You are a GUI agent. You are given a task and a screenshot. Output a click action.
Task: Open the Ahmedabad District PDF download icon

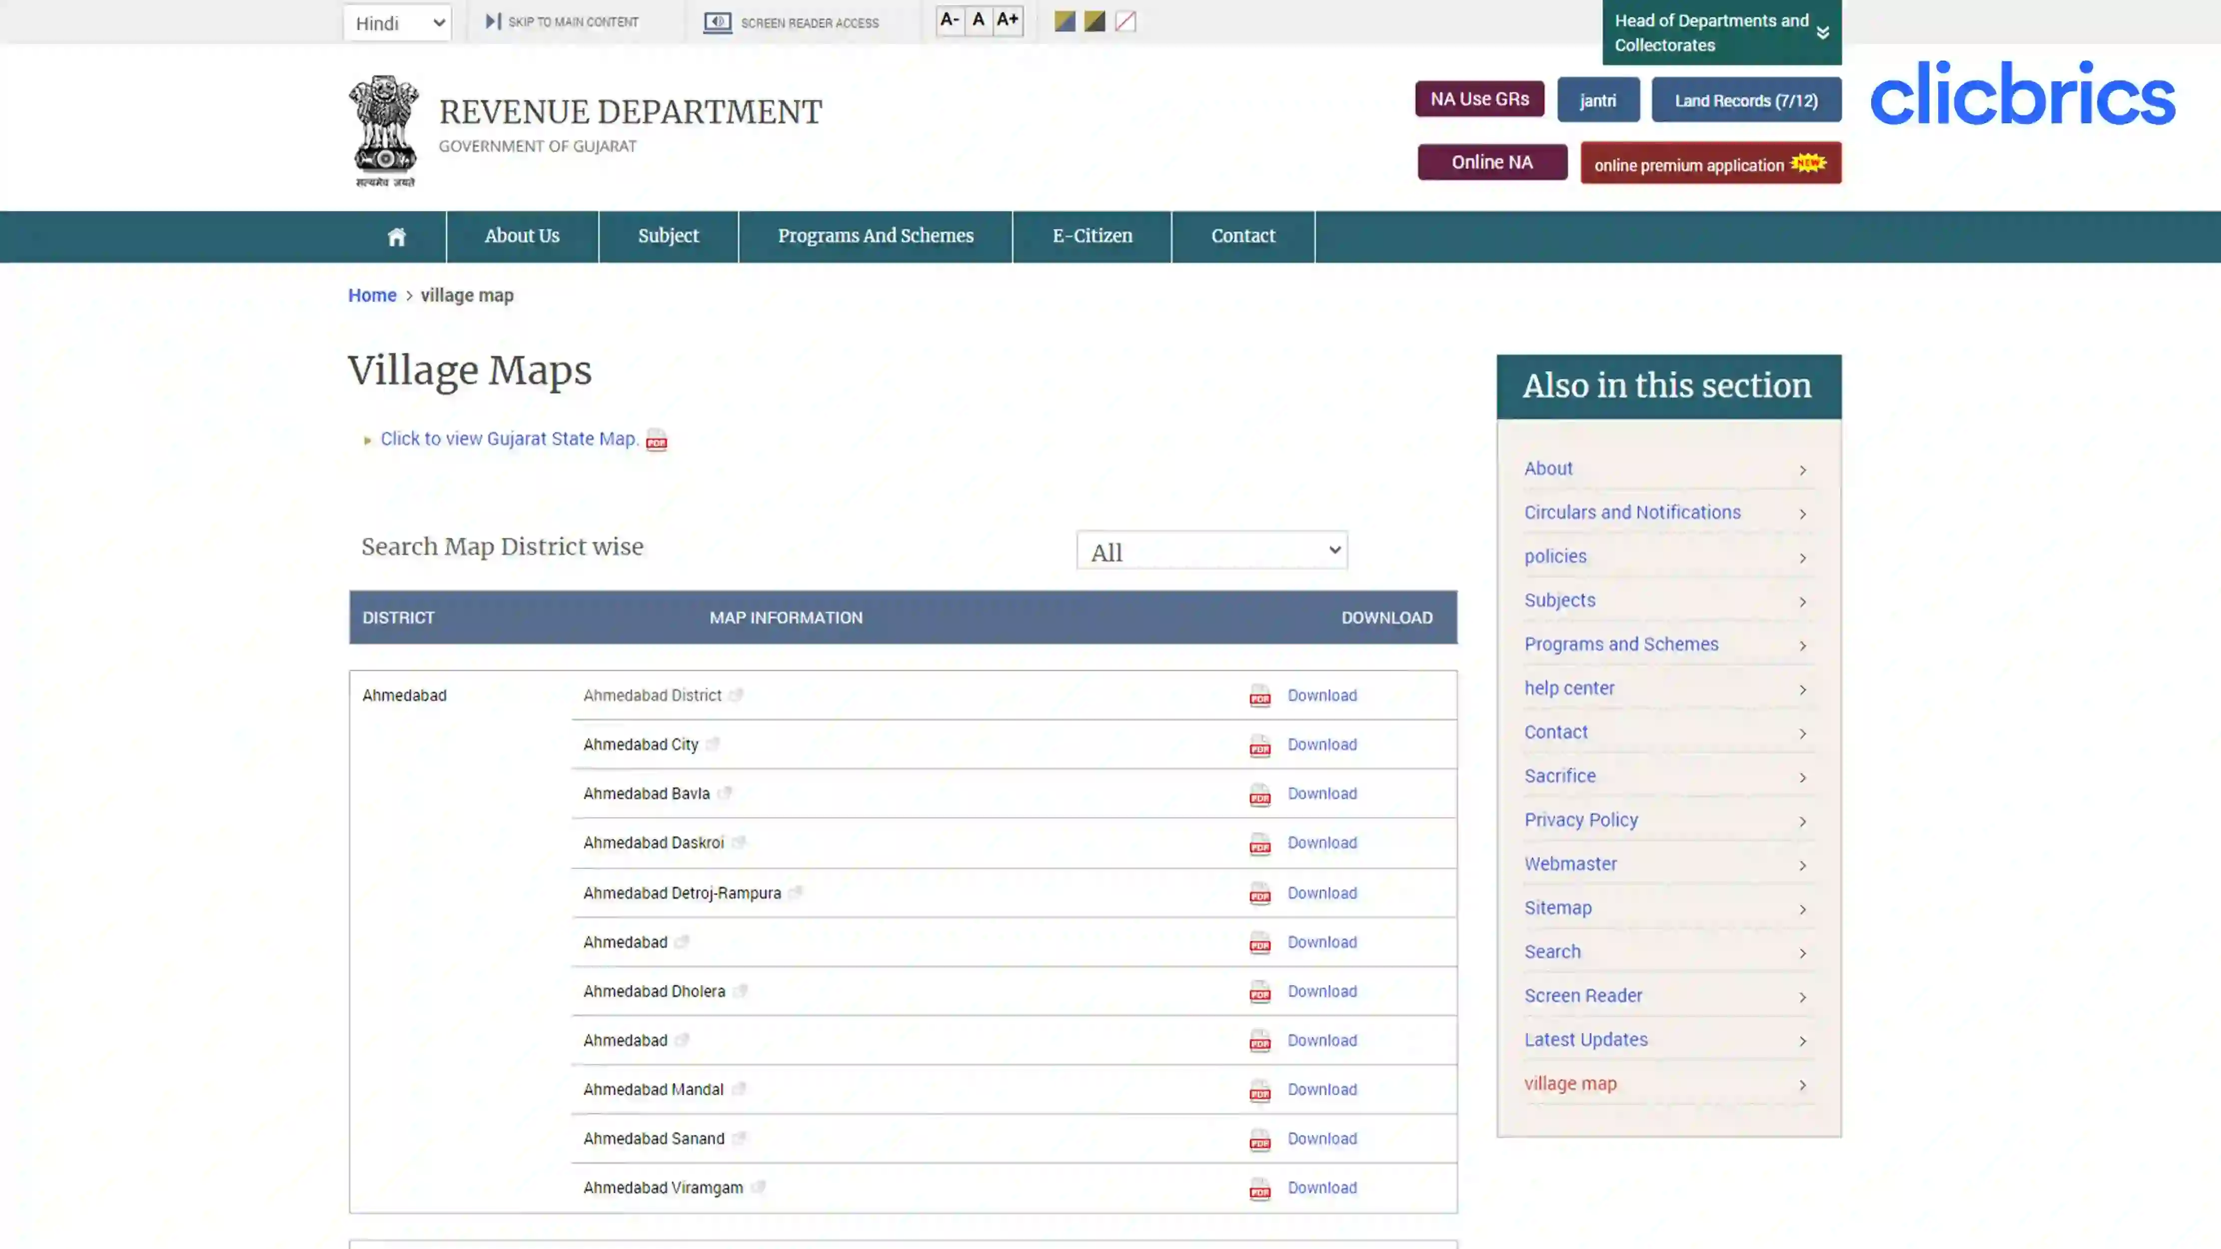(x=1259, y=695)
